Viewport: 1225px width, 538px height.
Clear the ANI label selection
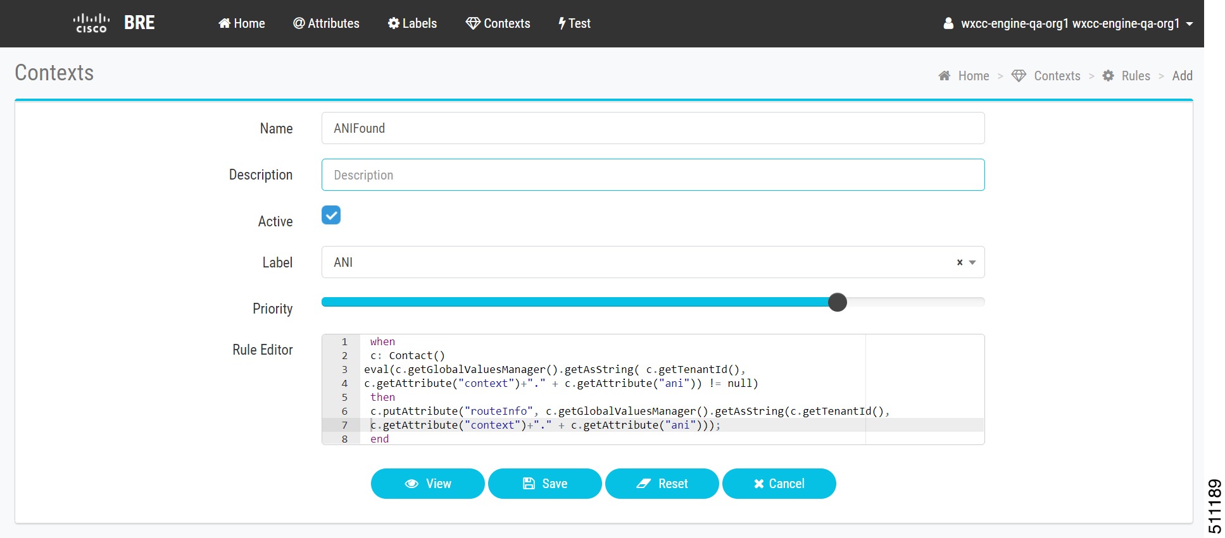960,262
